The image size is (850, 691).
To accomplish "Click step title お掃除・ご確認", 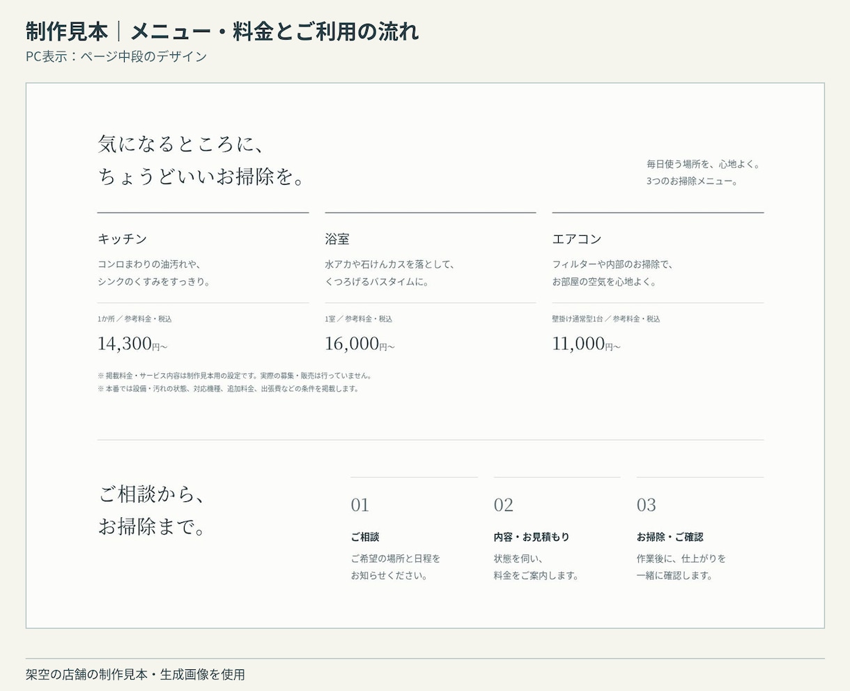I will [670, 537].
